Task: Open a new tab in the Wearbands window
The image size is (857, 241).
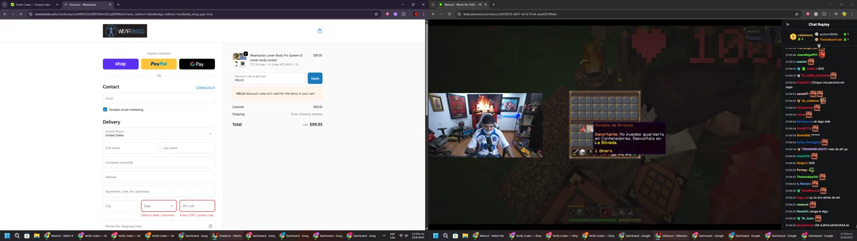Action: pos(118,5)
